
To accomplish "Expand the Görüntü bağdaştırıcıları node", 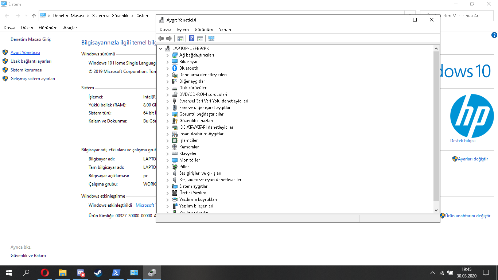I will click(168, 114).
